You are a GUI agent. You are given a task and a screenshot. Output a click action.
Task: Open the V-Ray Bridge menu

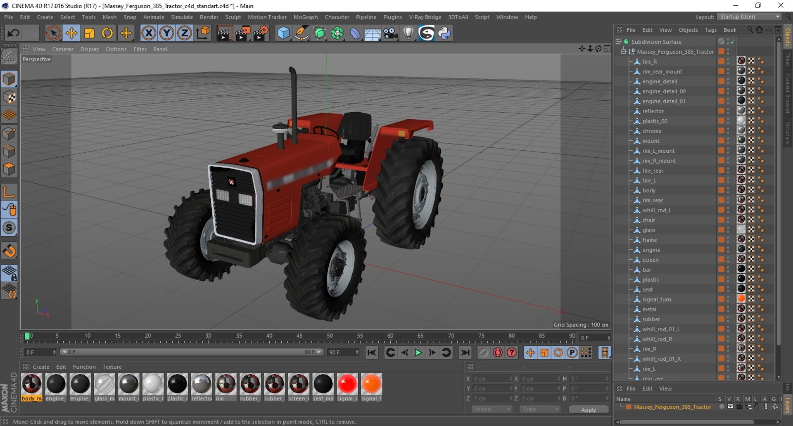point(425,17)
